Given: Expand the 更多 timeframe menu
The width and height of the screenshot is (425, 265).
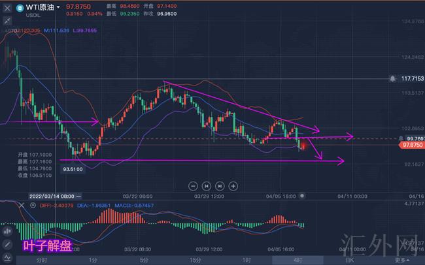Looking at the screenshot, I should click(x=402, y=260).
